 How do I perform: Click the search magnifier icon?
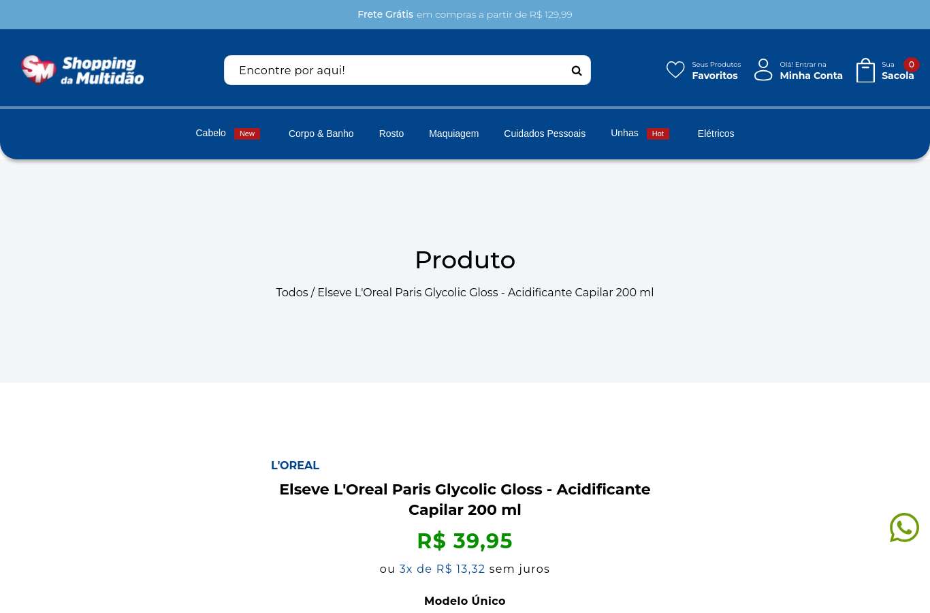coord(577,71)
